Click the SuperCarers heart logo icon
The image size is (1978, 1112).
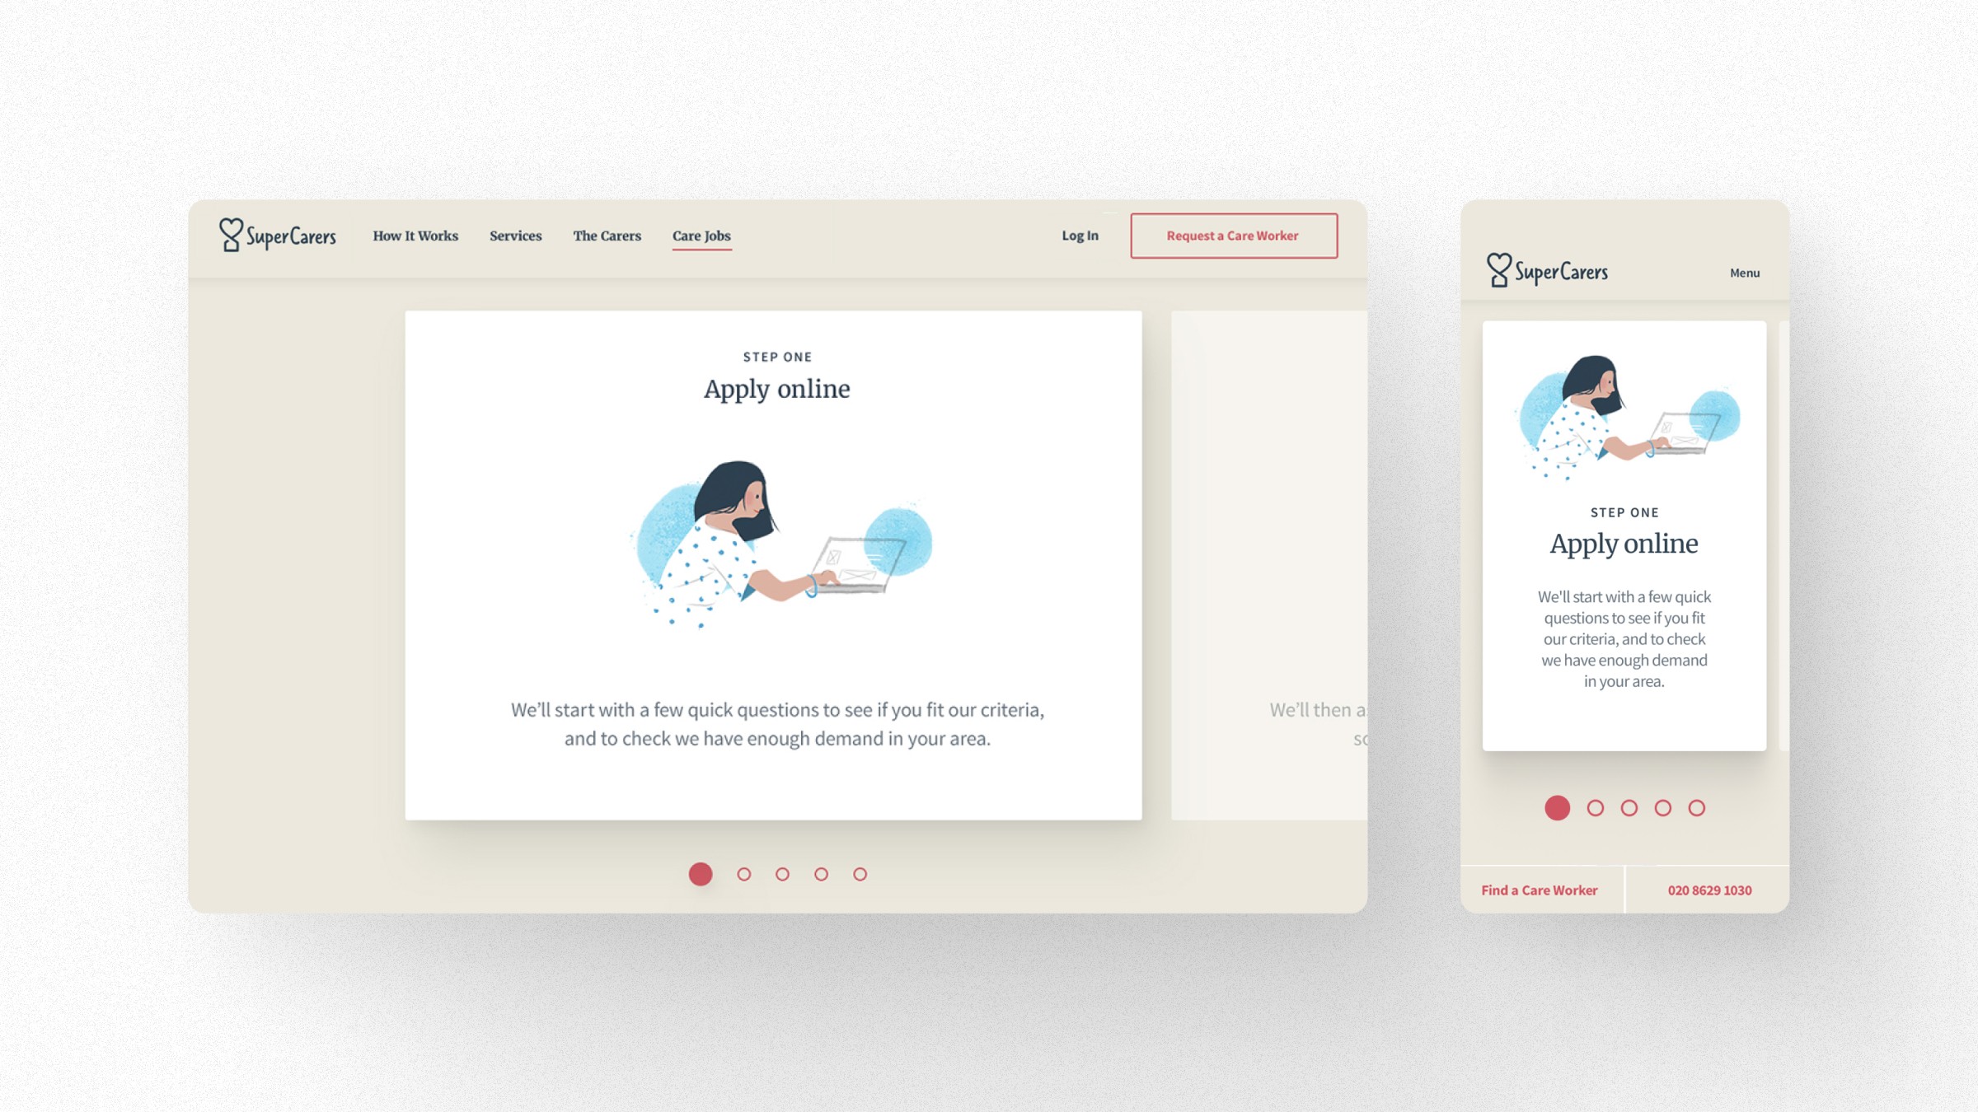228,234
